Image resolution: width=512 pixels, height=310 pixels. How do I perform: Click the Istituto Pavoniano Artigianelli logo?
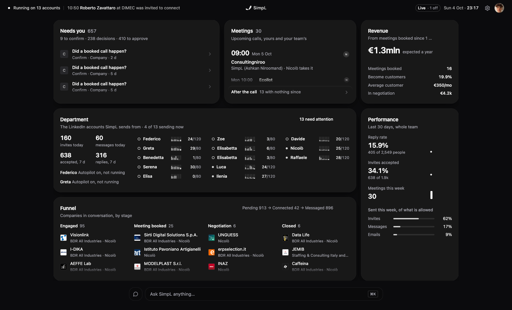pyautogui.click(x=137, y=252)
